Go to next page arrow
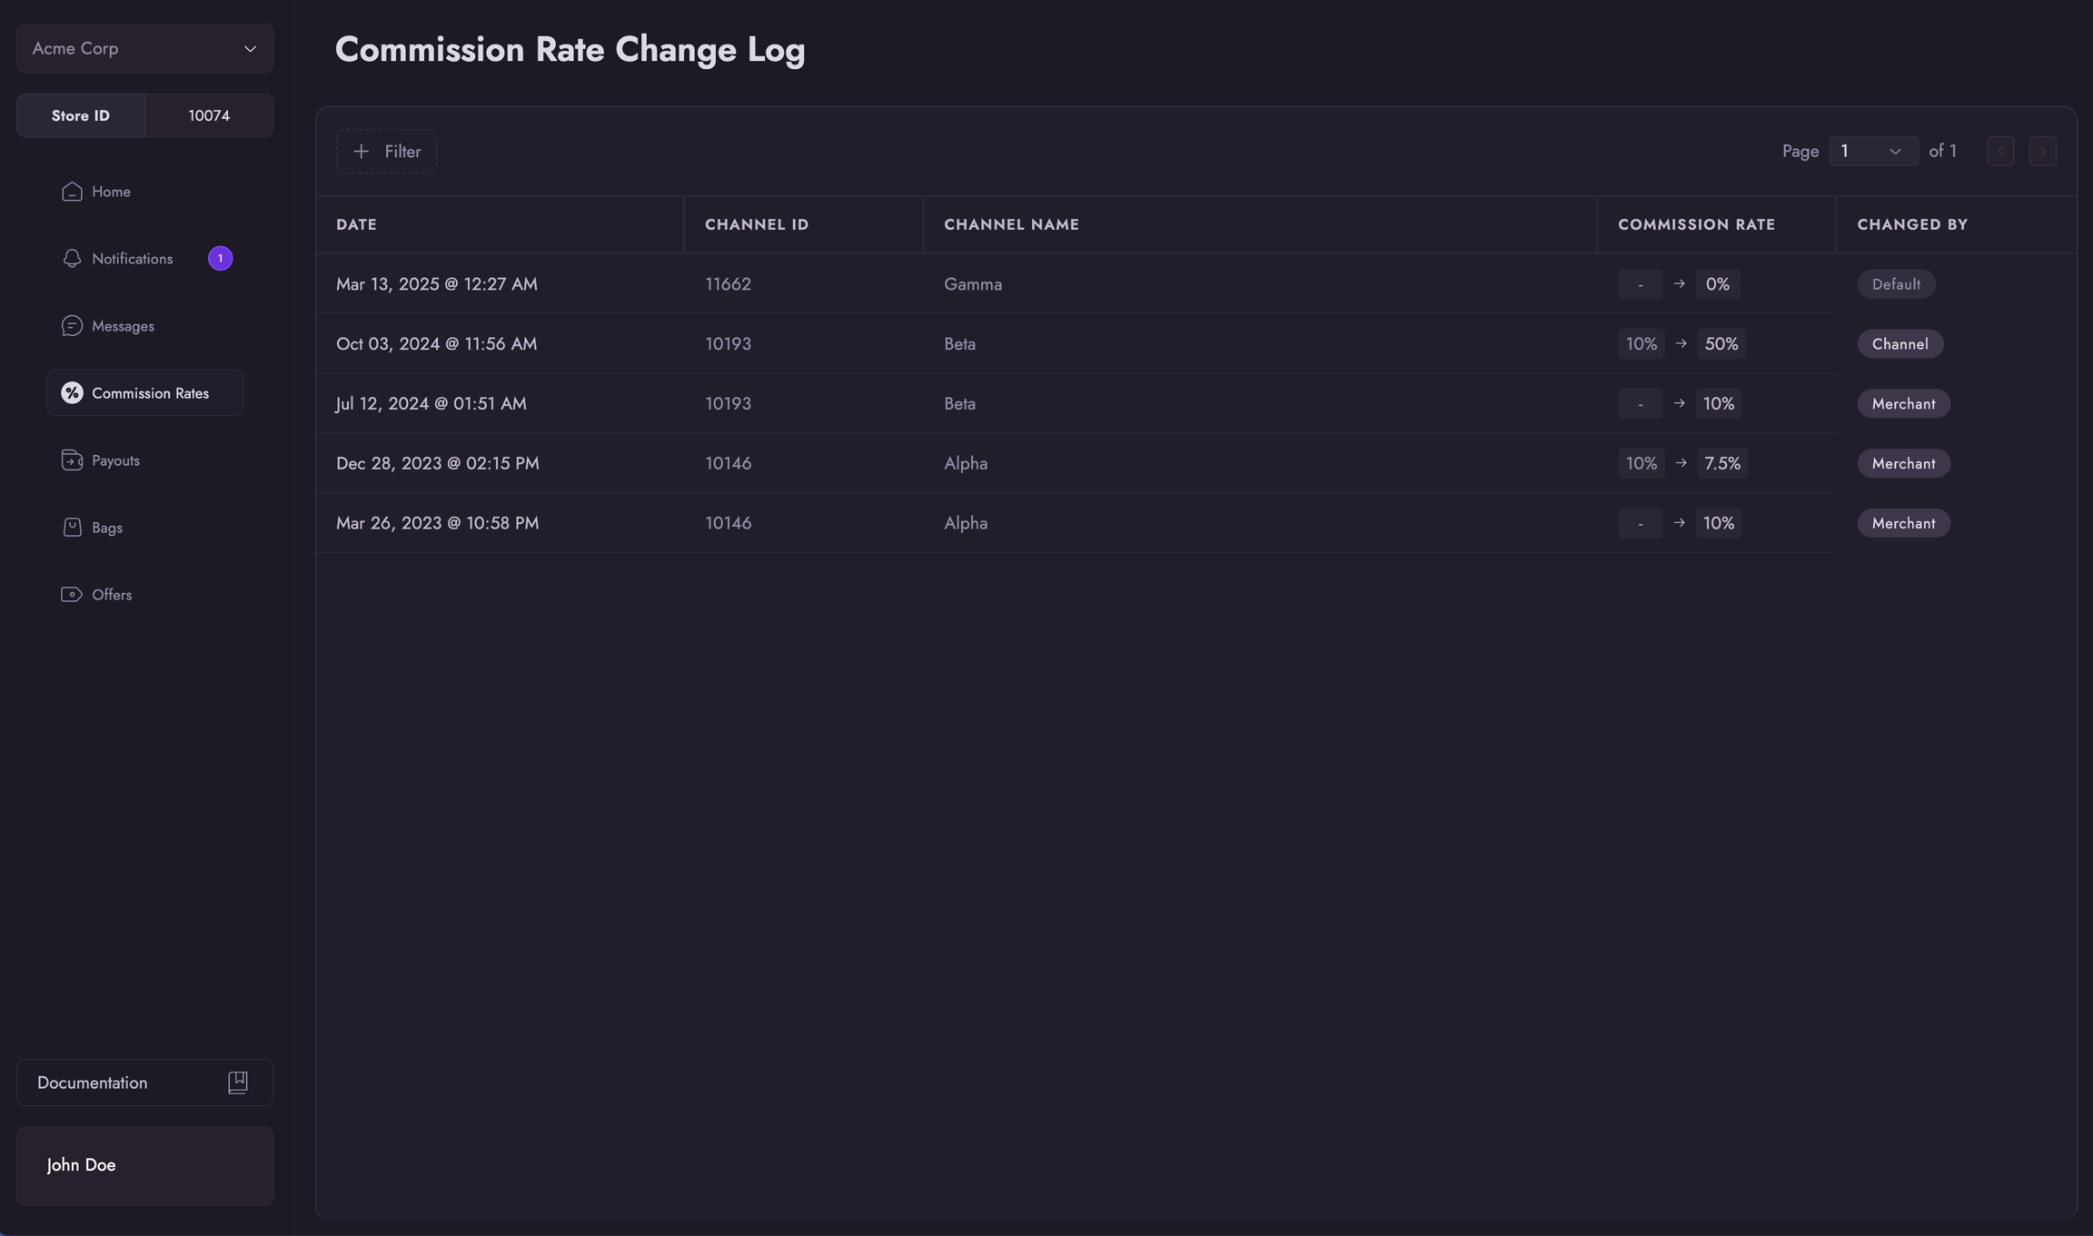The width and height of the screenshot is (2093, 1236). click(2043, 152)
